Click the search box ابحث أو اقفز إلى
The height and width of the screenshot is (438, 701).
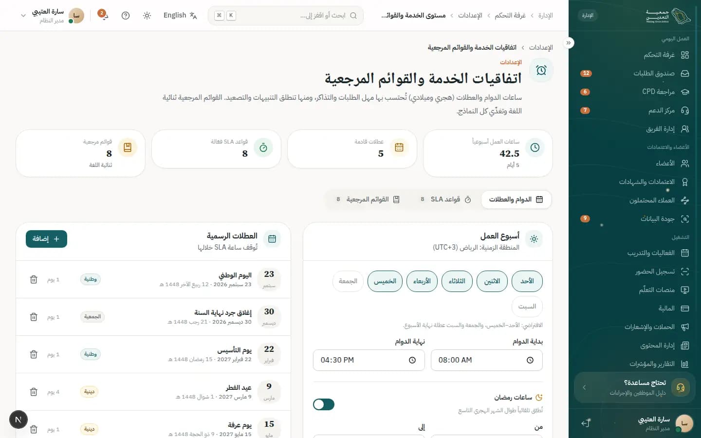tap(286, 16)
